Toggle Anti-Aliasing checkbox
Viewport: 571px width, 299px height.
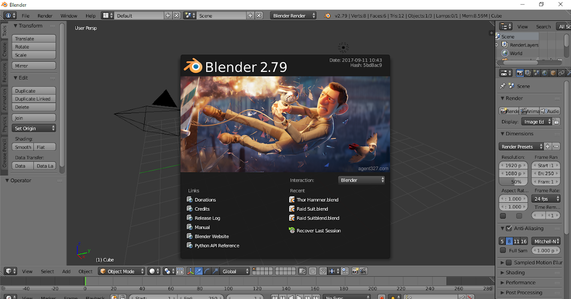(509, 229)
